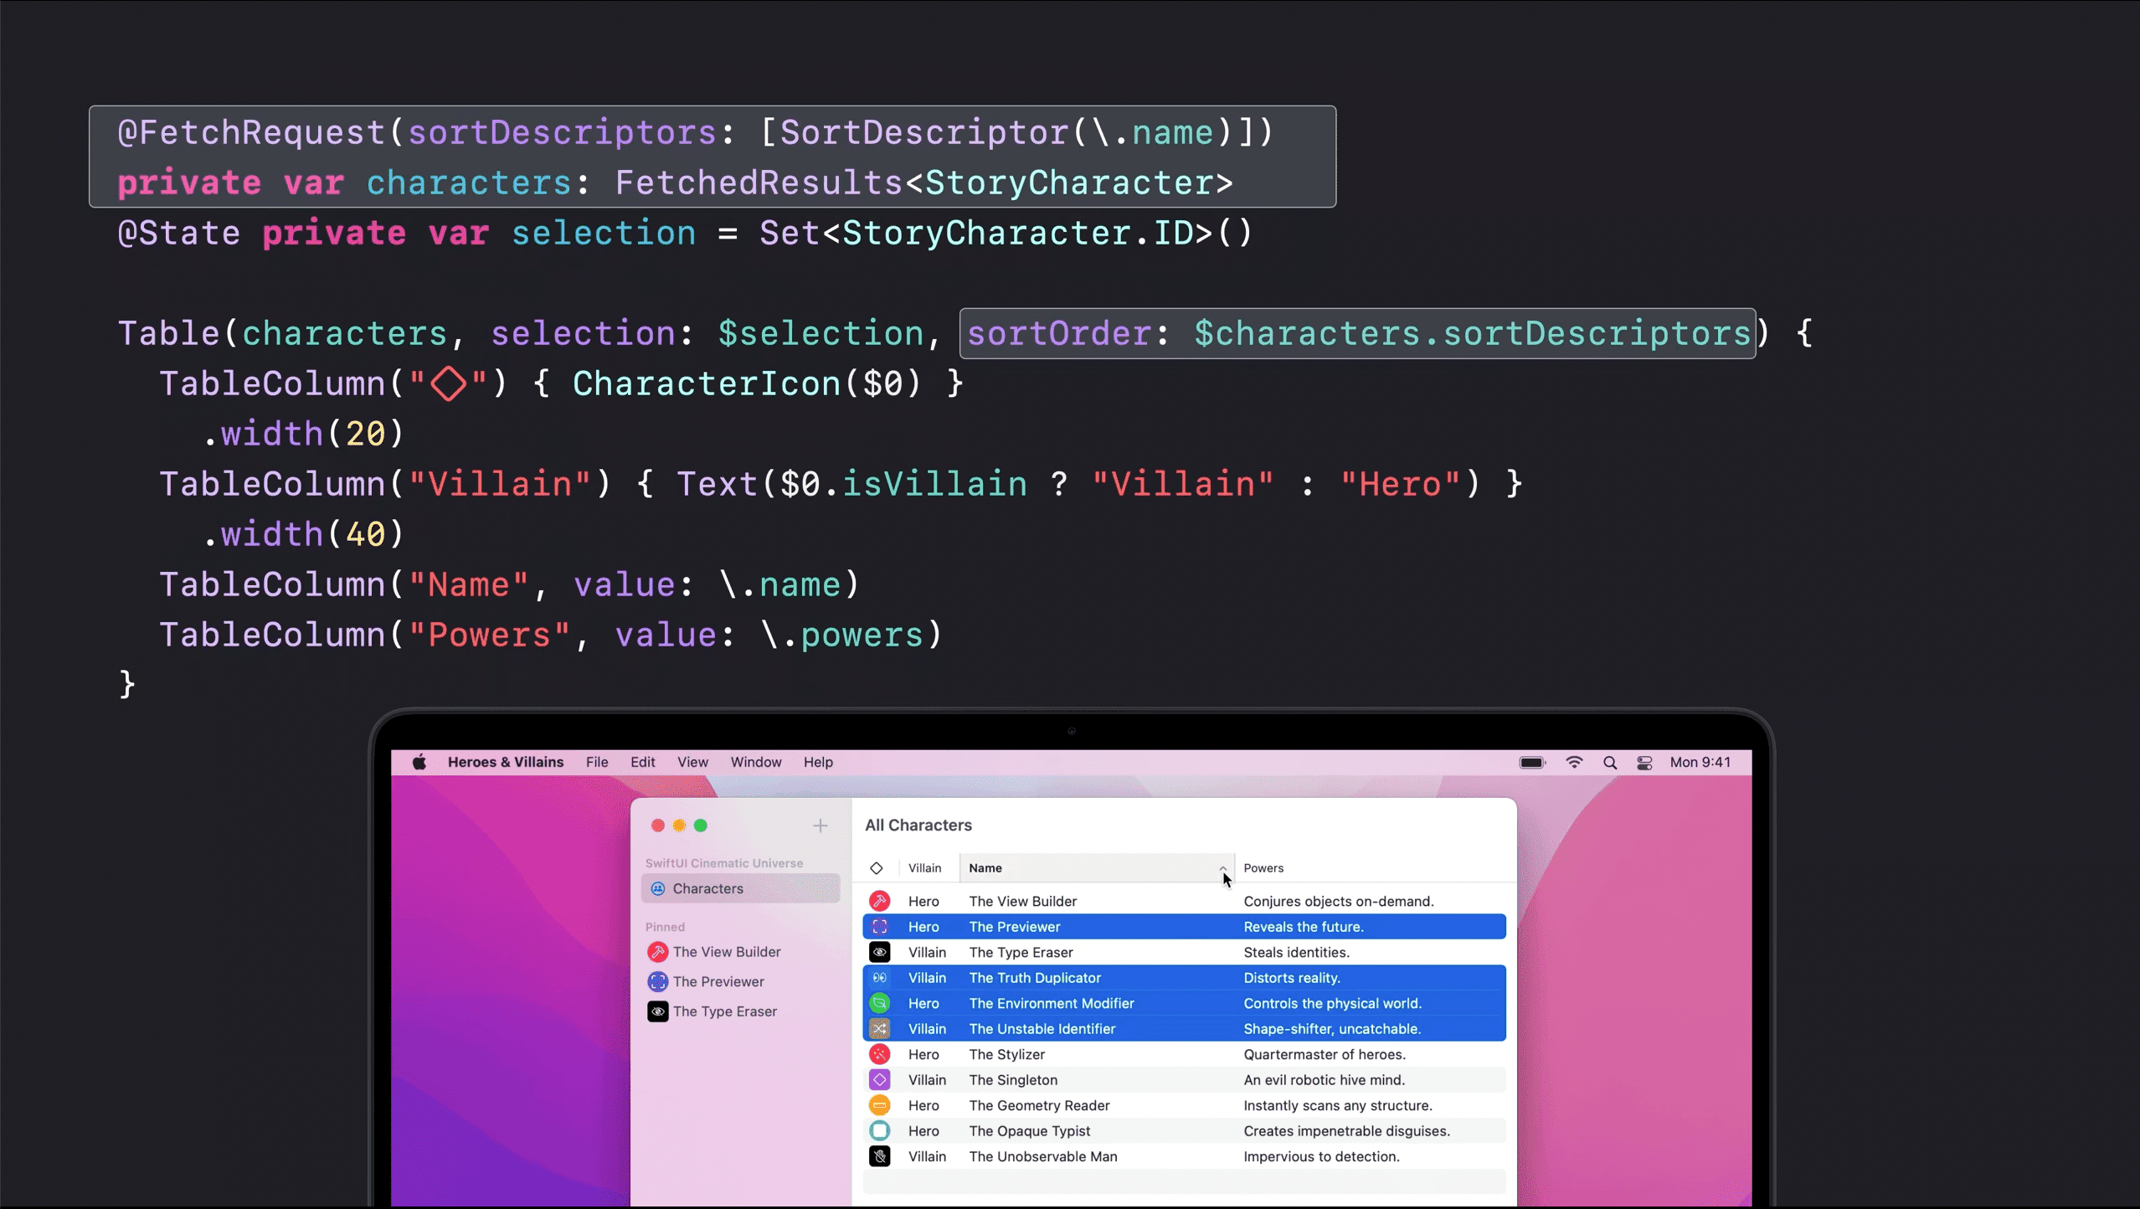Image resolution: width=2140 pixels, height=1209 pixels.
Task: Click The Singleton row icon
Action: [x=879, y=1080]
